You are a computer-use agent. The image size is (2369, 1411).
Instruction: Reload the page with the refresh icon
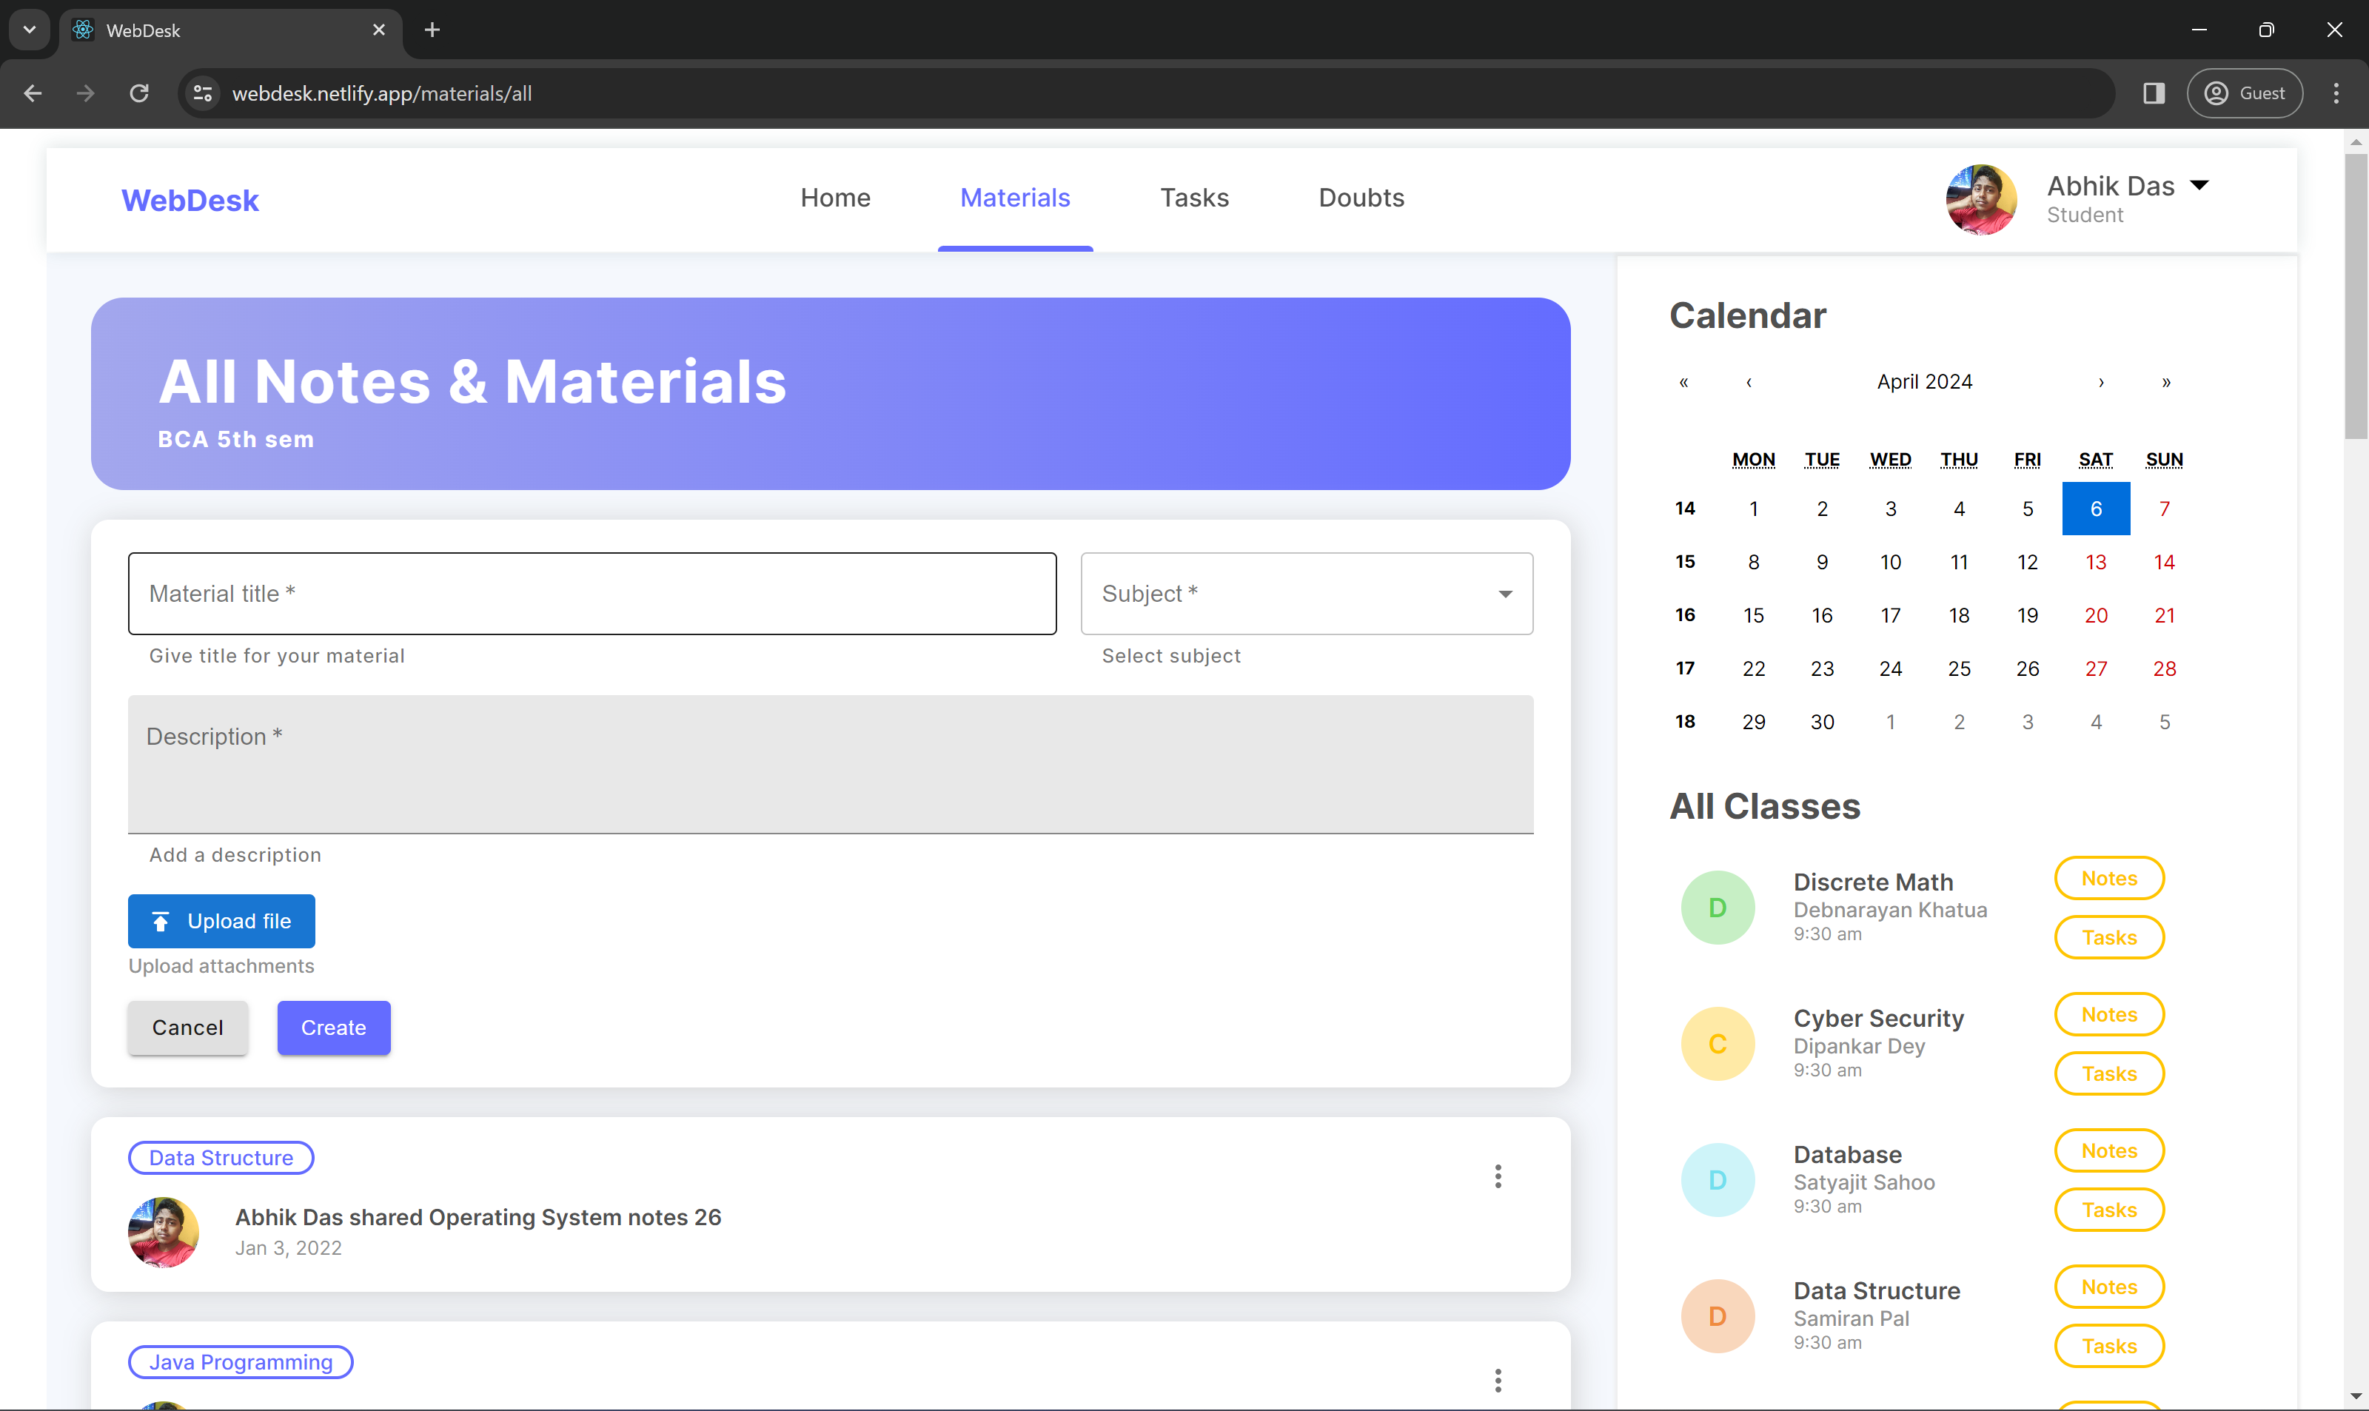click(138, 93)
